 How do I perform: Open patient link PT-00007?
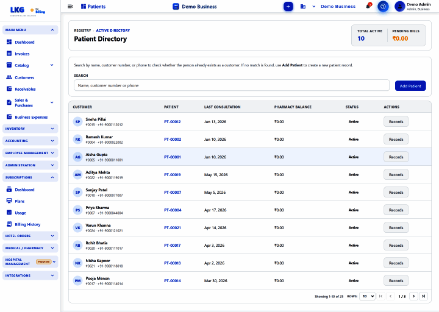coord(173,193)
